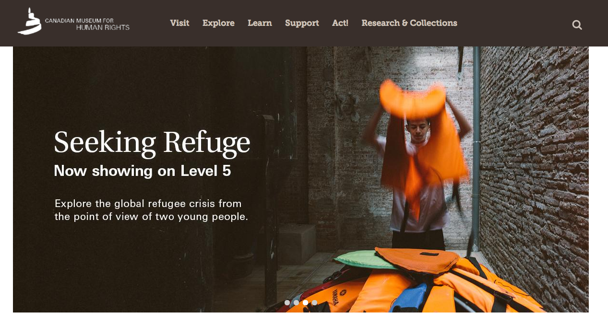Switch to the fourth carousel slide dot

pos(314,302)
